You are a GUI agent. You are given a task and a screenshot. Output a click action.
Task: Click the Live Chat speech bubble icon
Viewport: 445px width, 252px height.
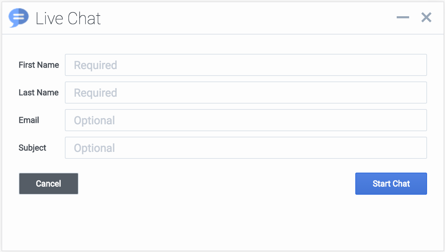click(x=19, y=18)
